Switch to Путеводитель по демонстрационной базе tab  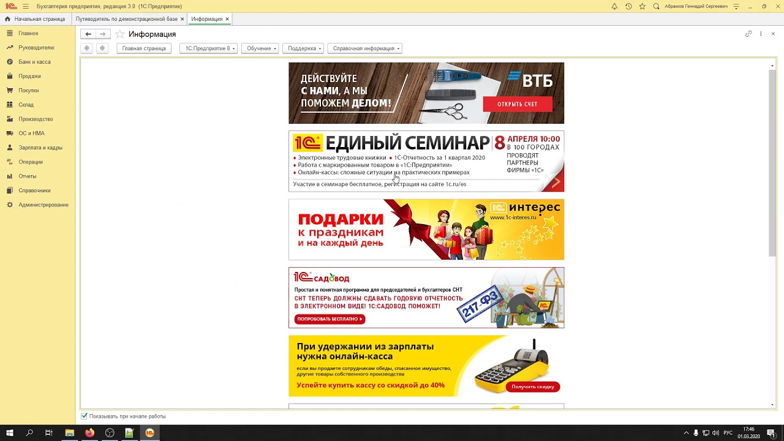[x=126, y=19]
